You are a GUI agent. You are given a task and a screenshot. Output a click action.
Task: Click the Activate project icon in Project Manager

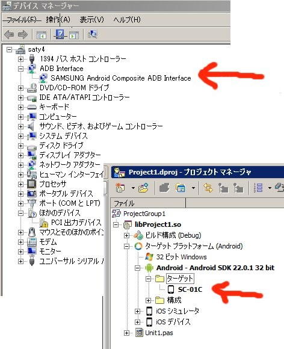click(x=120, y=188)
